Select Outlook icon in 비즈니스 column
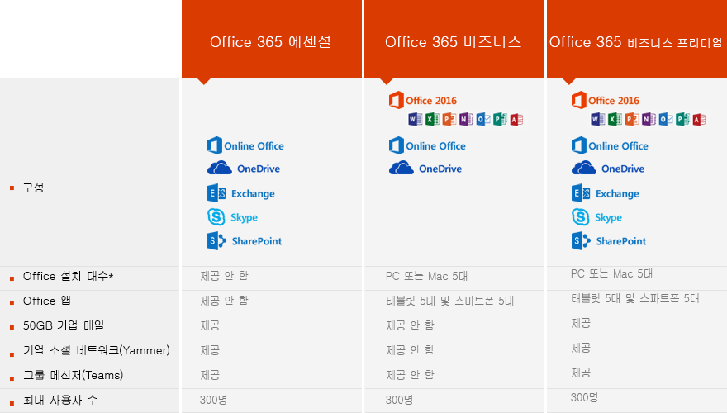 483,119
